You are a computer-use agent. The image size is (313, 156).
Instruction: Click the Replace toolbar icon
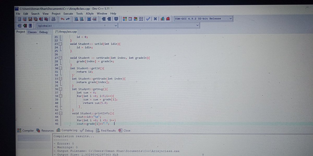pyautogui.click(x=82, y=19)
